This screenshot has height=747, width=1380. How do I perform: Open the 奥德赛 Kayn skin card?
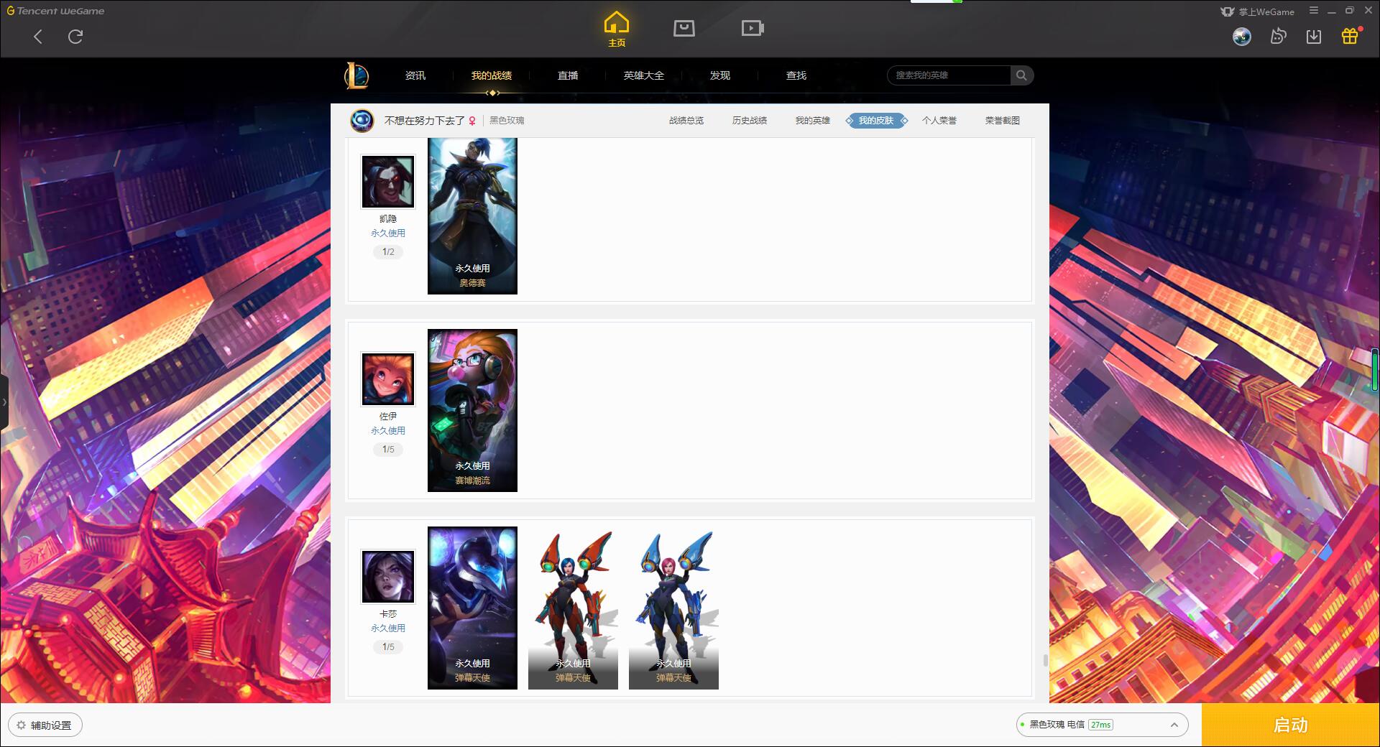coord(472,215)
